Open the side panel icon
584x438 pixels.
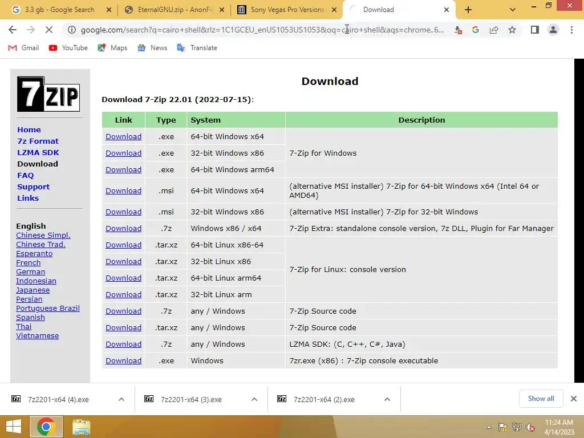[535, 30]
